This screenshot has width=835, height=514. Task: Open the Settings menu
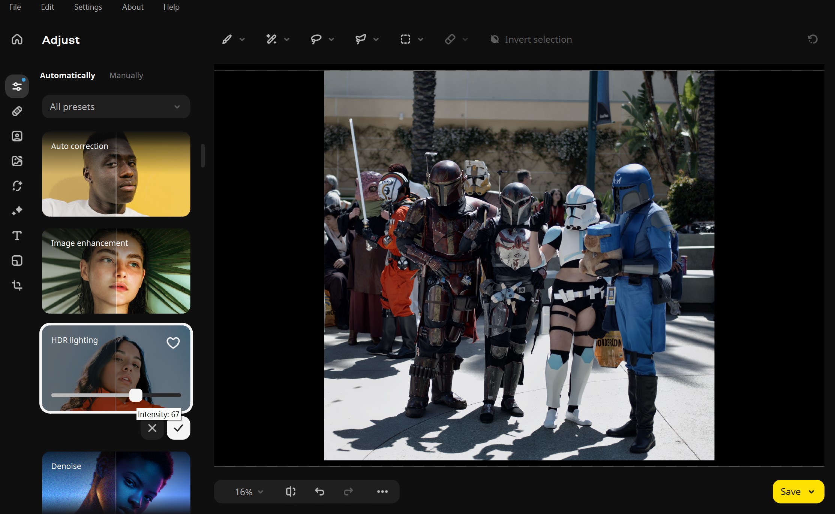88,7
